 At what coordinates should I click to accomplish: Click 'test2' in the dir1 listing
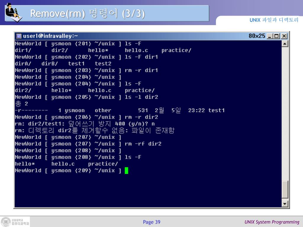[103, 64]
